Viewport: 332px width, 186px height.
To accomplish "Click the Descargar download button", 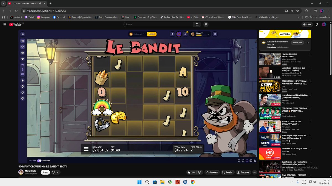I will click(x=243, y=172).
